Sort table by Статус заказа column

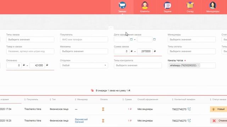[218, 99]
